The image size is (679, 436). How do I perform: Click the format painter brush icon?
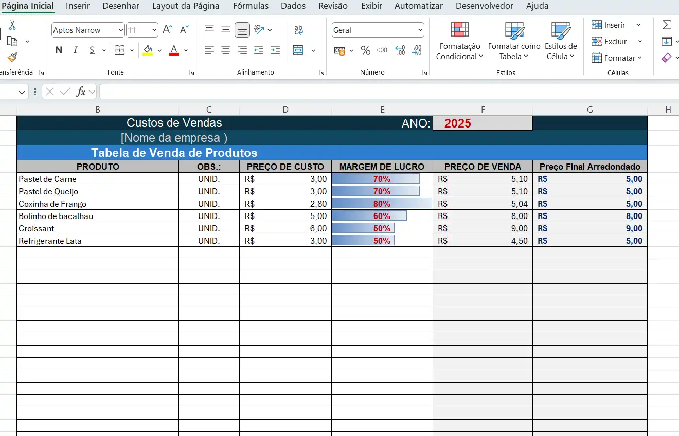click(12, 57)
